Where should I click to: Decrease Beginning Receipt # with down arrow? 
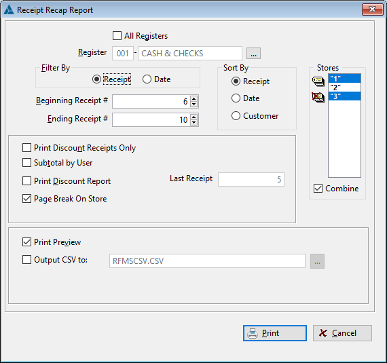coord(194,104)
